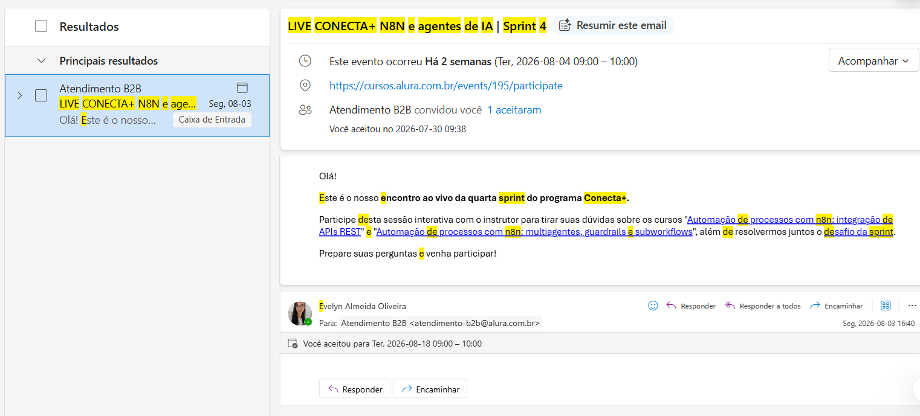Tick the select-all checkbox beside Resultados
920x416 pixels.
pos(41,26)
